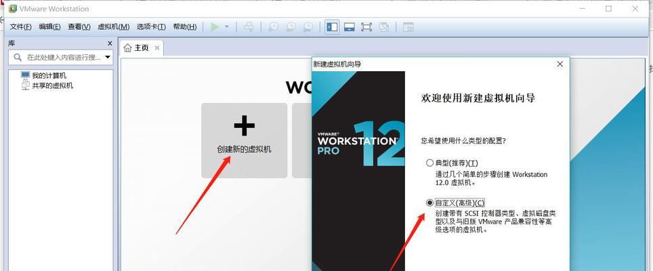Click the full screen mode icon
The width and height of the screenshot is (653, 271).
tap(366, 27)
